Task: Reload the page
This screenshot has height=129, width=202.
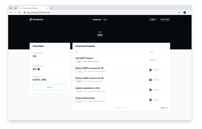Action: point(19,13)
